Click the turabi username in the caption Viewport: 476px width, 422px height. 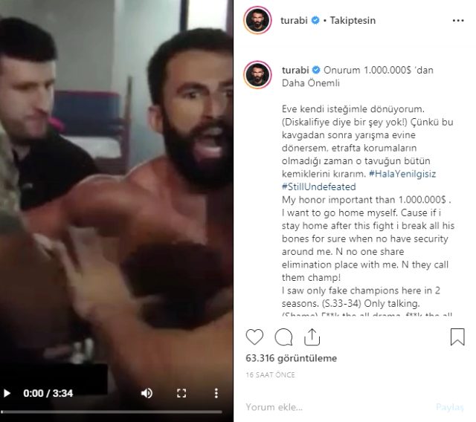click(295, 70)
